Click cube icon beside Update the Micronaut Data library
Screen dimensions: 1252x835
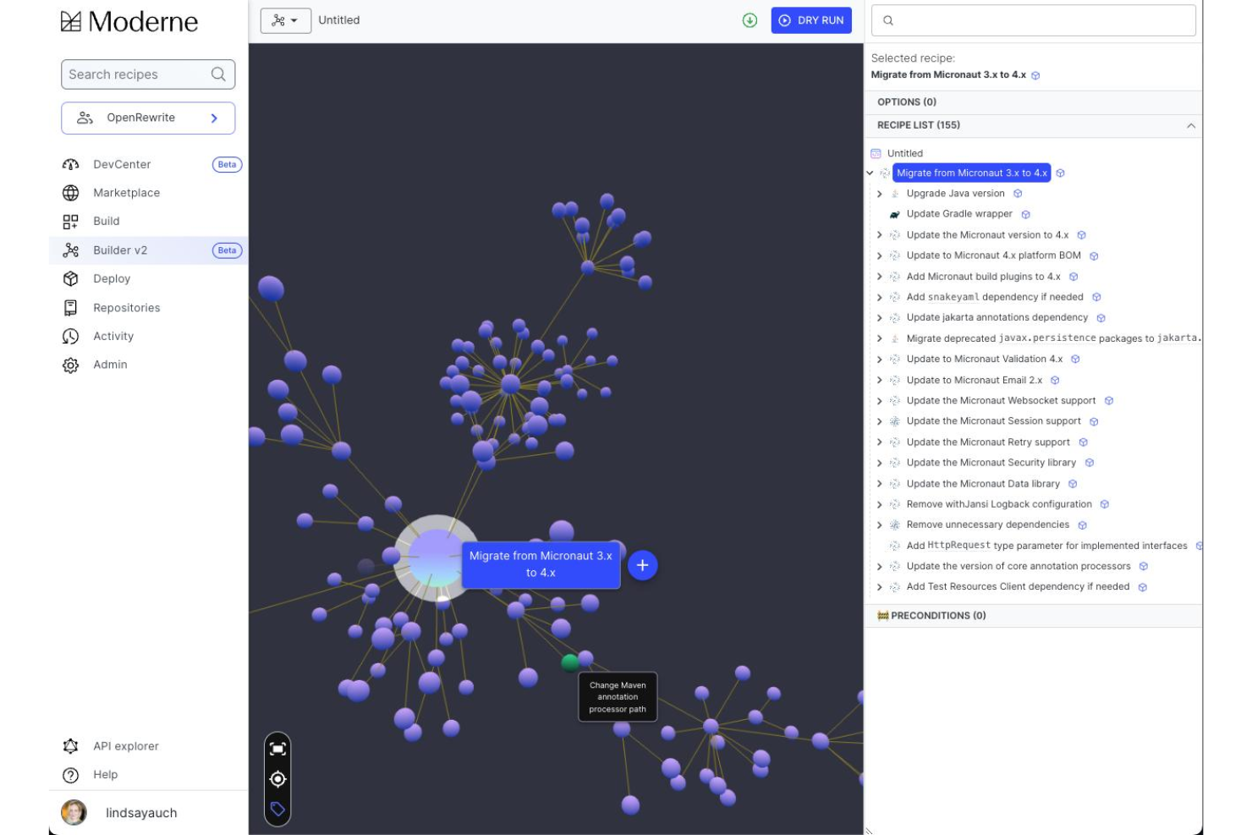pos(1073,484)
